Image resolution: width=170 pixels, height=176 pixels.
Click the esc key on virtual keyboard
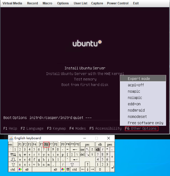point(11,144)
